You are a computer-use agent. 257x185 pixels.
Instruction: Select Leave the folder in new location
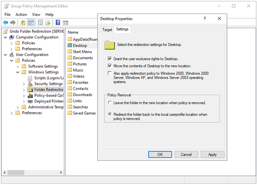(110, 103)
